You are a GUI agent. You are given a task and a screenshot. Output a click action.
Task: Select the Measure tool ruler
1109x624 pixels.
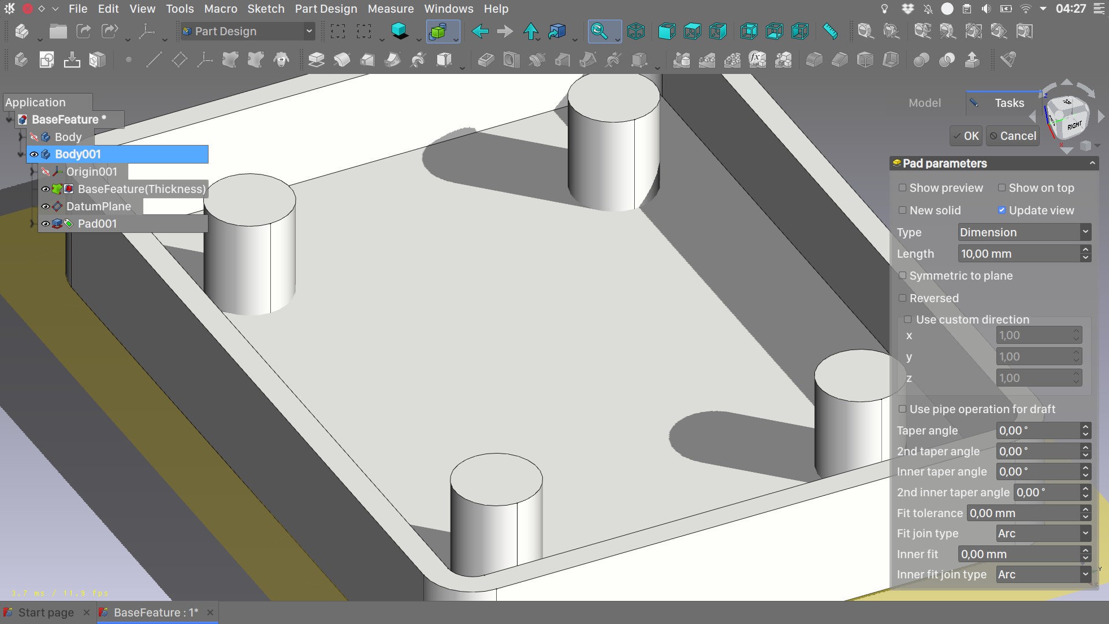coord(830,31)
